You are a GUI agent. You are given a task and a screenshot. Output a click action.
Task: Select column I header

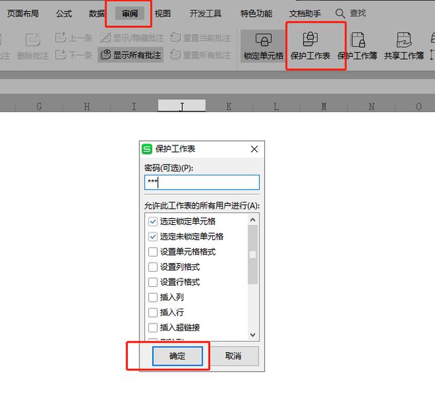pyautogui.click(x=134, y=107)
